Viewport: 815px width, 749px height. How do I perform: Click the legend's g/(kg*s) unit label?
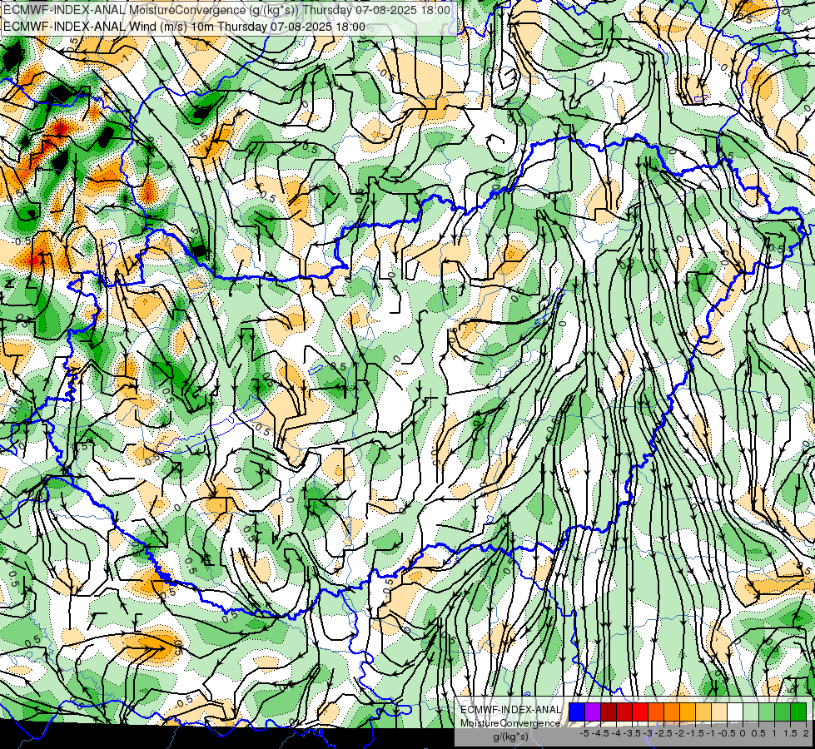pos(511,737)
